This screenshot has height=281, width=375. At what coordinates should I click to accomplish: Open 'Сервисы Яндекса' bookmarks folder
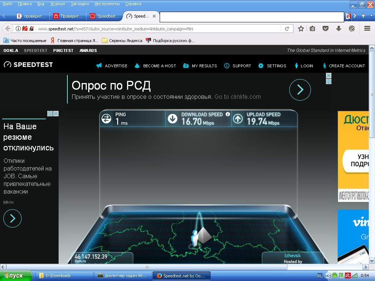point(122,41)
